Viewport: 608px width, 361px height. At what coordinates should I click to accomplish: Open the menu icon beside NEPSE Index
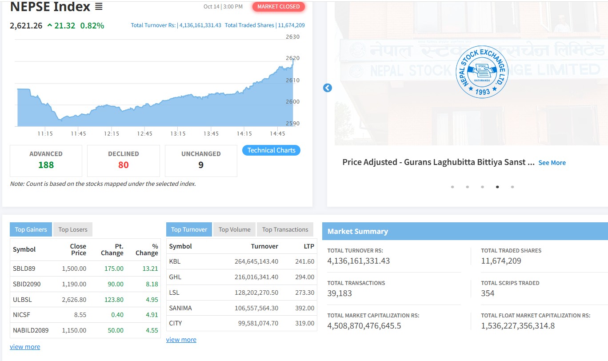click(x=99, y=7)
